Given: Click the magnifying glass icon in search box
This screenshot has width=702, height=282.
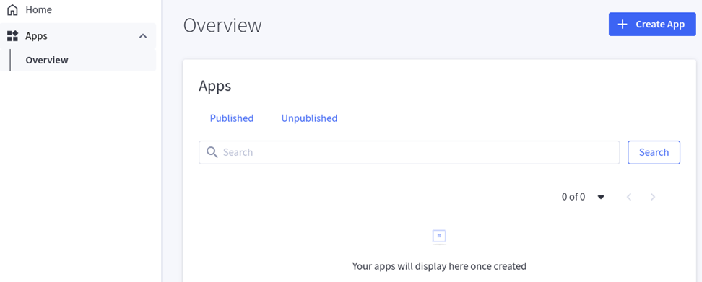Looking at the screenshot, I should tap(212, 152).
